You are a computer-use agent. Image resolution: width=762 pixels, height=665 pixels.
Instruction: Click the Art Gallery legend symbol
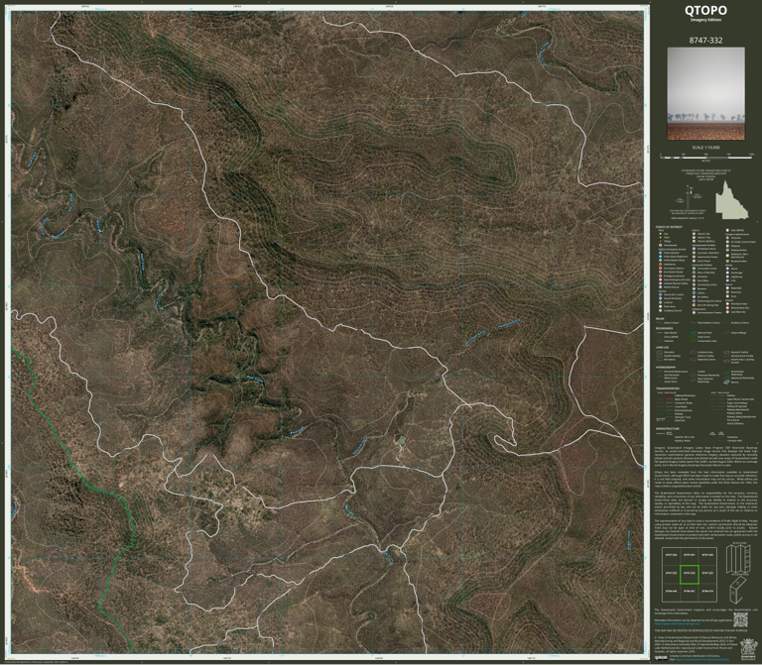tap(694, 297)
